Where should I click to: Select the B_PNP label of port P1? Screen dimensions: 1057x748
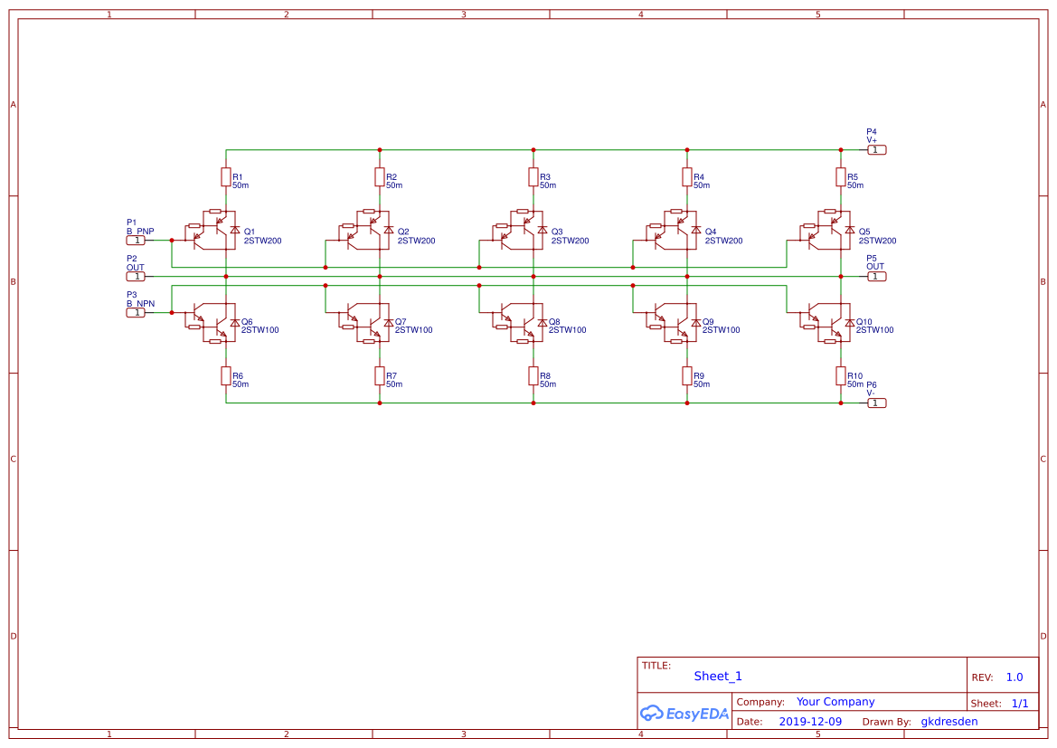[138, 230]
